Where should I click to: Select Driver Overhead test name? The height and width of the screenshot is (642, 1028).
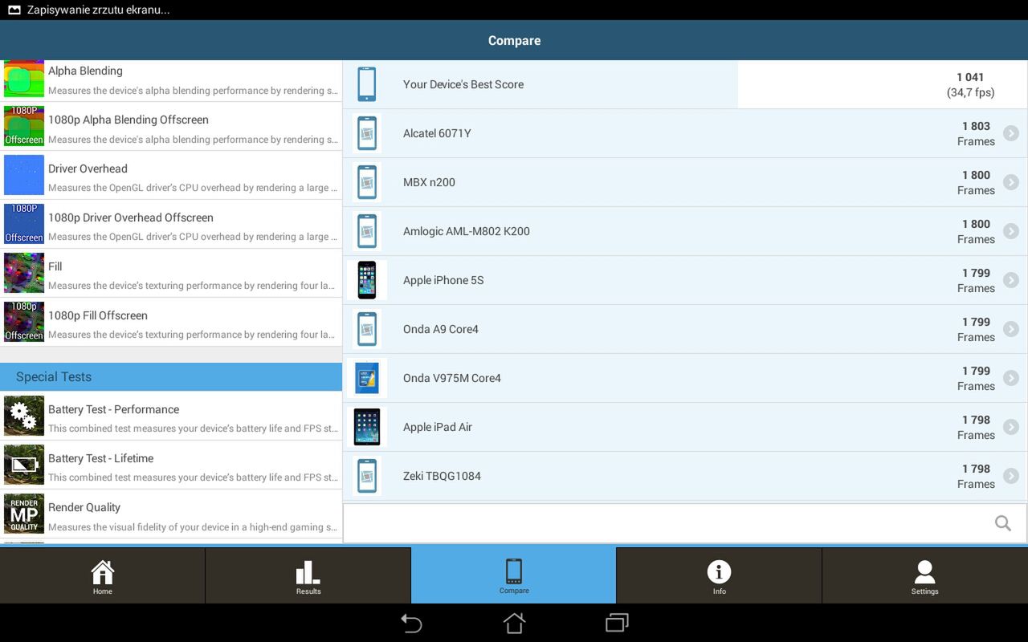[88, 169]
